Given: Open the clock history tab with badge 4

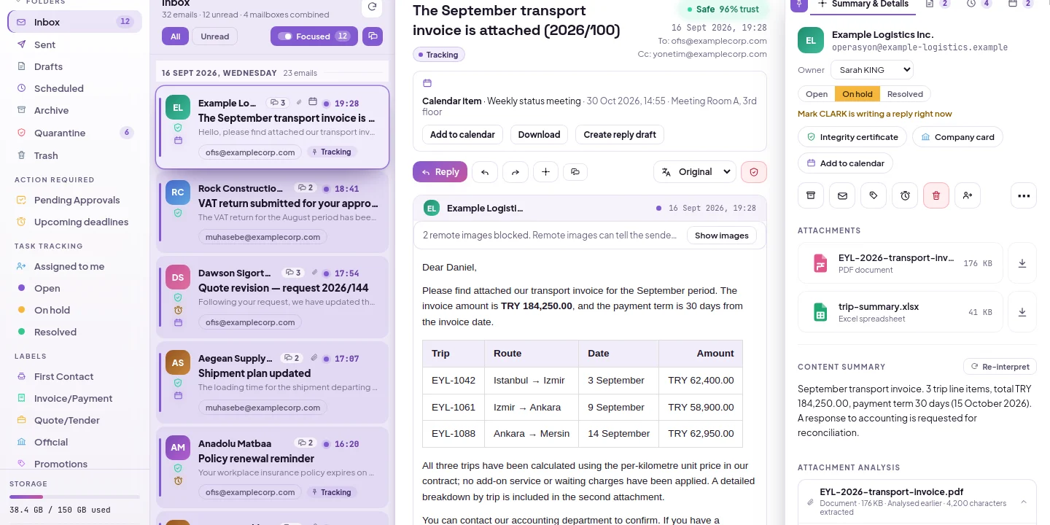Looking at the screenshot, I should tap(979, 4).
